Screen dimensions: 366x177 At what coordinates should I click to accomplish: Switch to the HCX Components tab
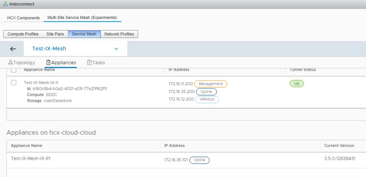23,18
